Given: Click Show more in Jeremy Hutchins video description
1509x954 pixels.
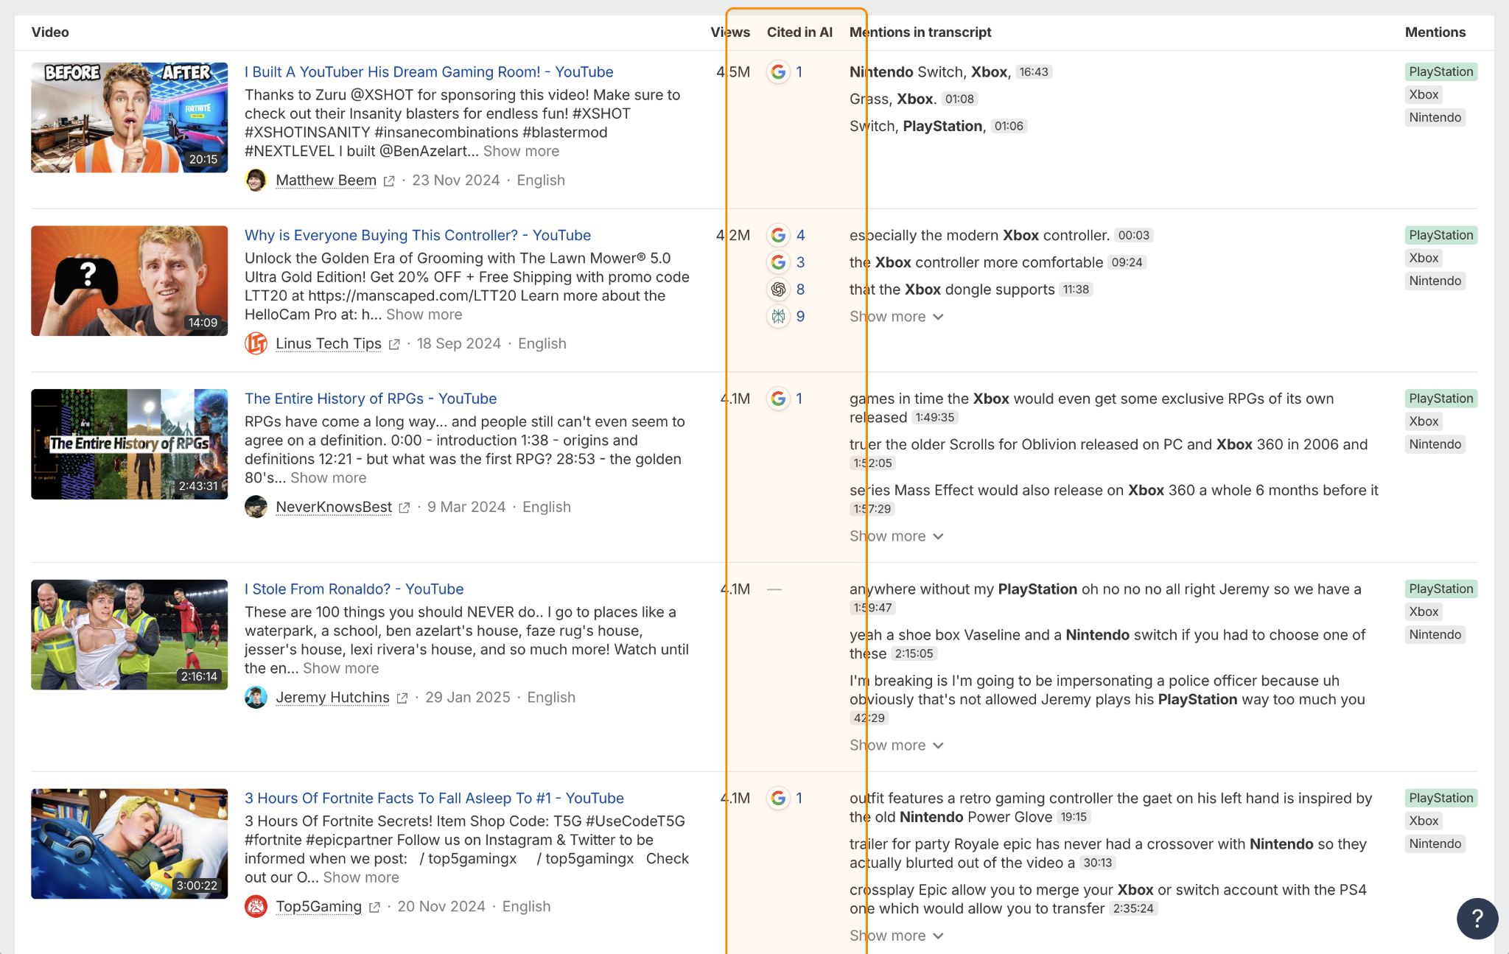Looking at the screenshot, I should click(340, 668).
